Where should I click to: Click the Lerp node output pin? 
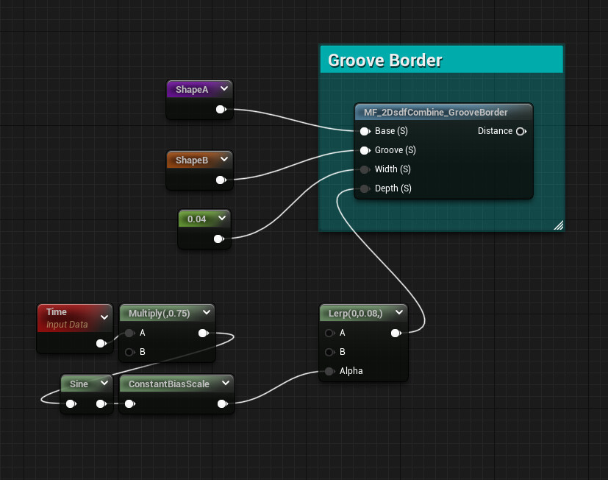[x=396, y=333]
